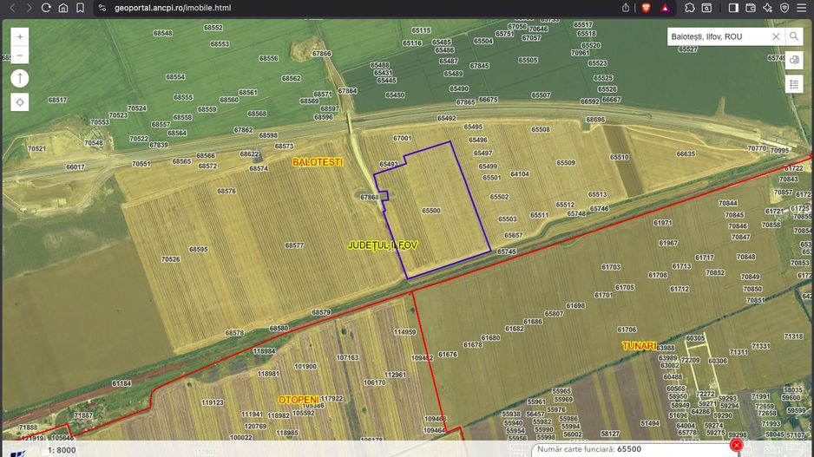Reset map orientation with north arrow button
Viewport: 814px width, 457px height.
pyautogui.click(x=20, y=79)
